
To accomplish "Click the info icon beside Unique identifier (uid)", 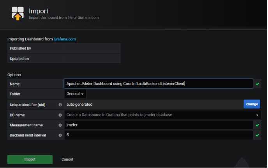I will click(60, 105).
